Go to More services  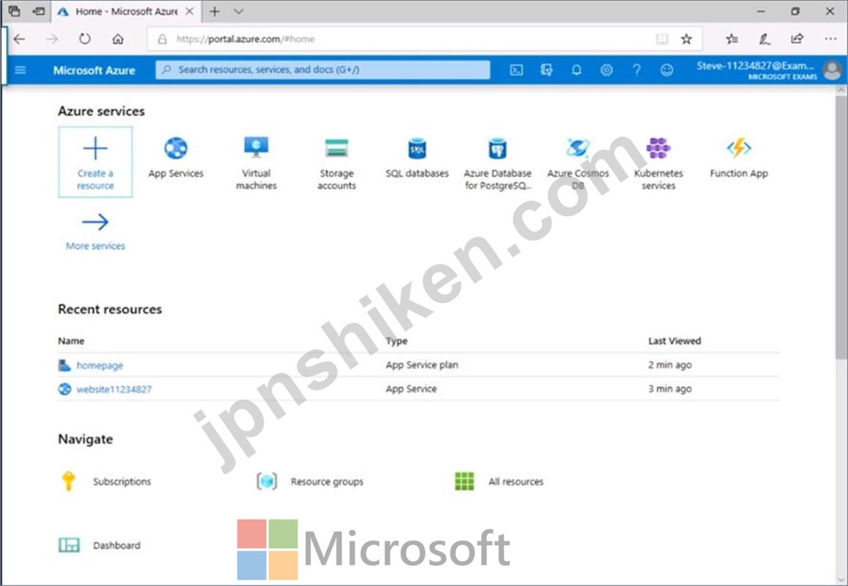(x=95, y=232)
